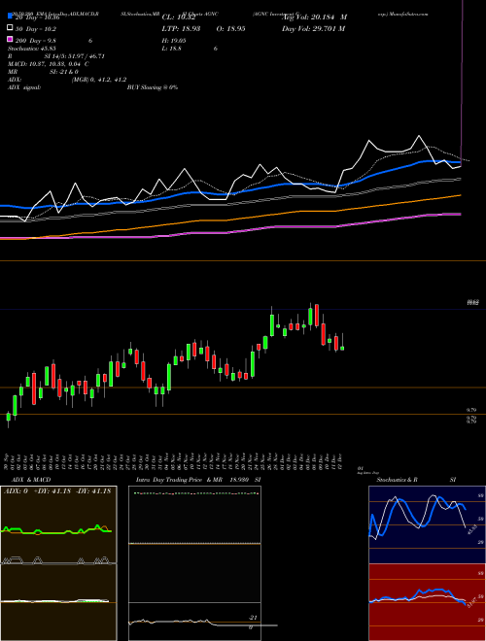Image resolution: width=486 pixels, height=641 pixels.
Task: Click the last green candlestick on the chart
Action: (342, 348)
